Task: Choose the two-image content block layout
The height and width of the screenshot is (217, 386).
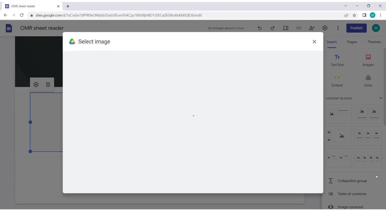Action: click(368, 114)
